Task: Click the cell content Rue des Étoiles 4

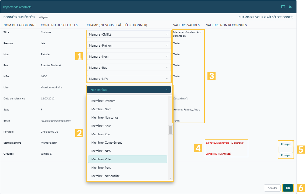Action: coord(51,65)
